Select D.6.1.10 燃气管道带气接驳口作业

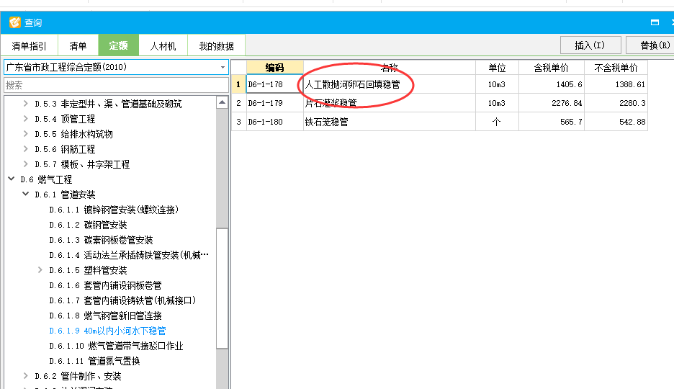coord(116,346)
